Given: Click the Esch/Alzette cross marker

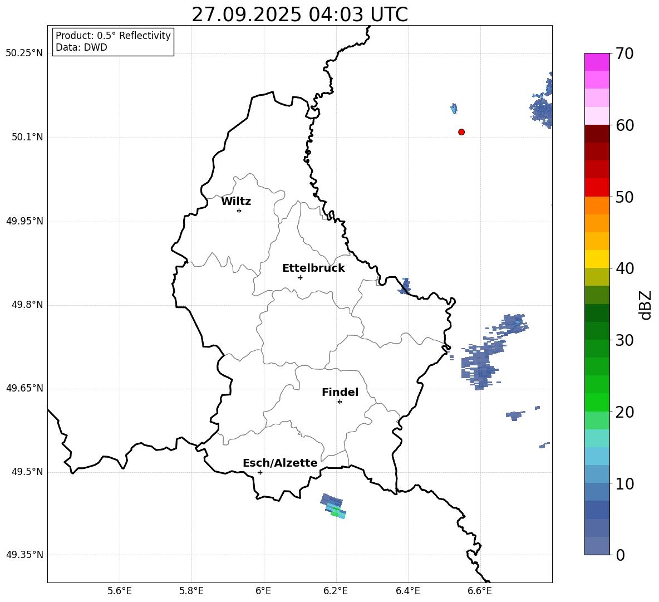Looking at the screenshot, I should 260,472.
